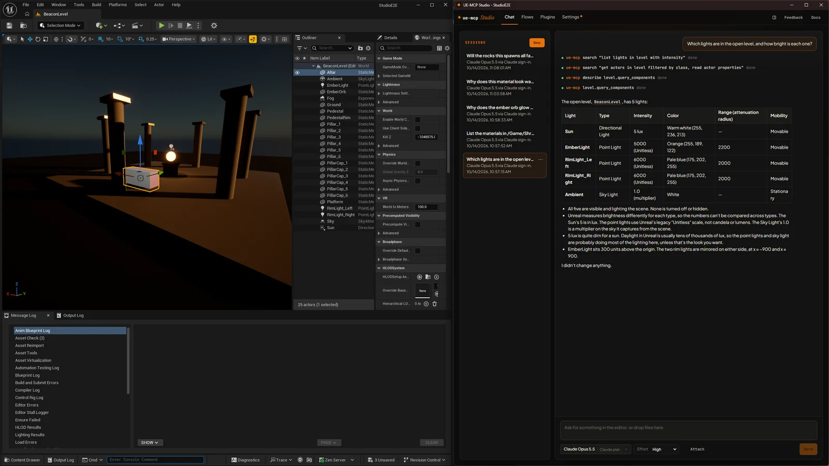829x466 pixels.
Task: Click the World to Meters value field
Action: (x=427, y=207)
